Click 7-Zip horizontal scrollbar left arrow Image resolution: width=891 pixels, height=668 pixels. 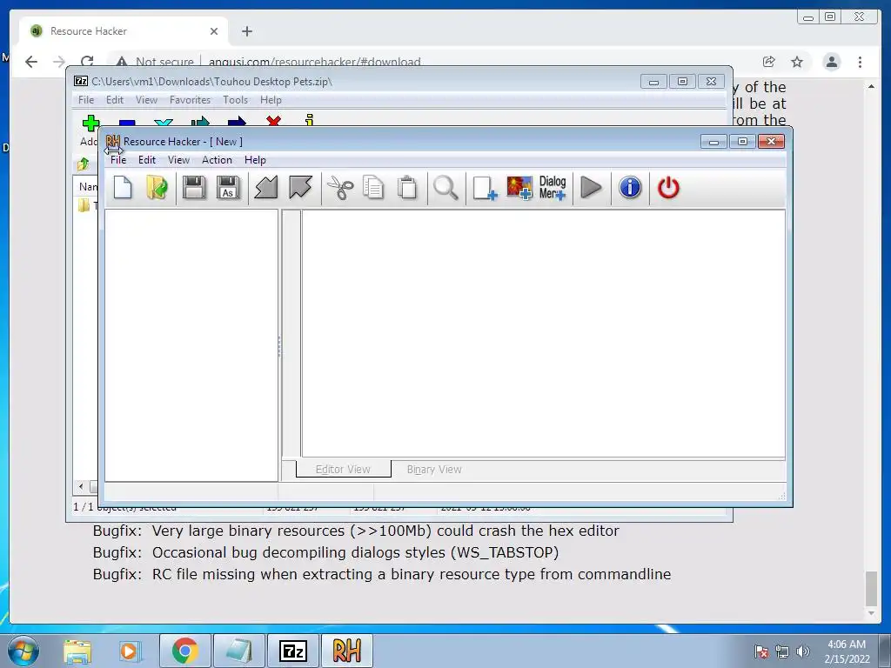(x=81, y=486)
